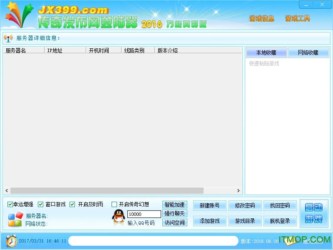Screen dimensions: 333x250
Task: Click the date time text 2017/03/31
Action: [x=42, y=241]
